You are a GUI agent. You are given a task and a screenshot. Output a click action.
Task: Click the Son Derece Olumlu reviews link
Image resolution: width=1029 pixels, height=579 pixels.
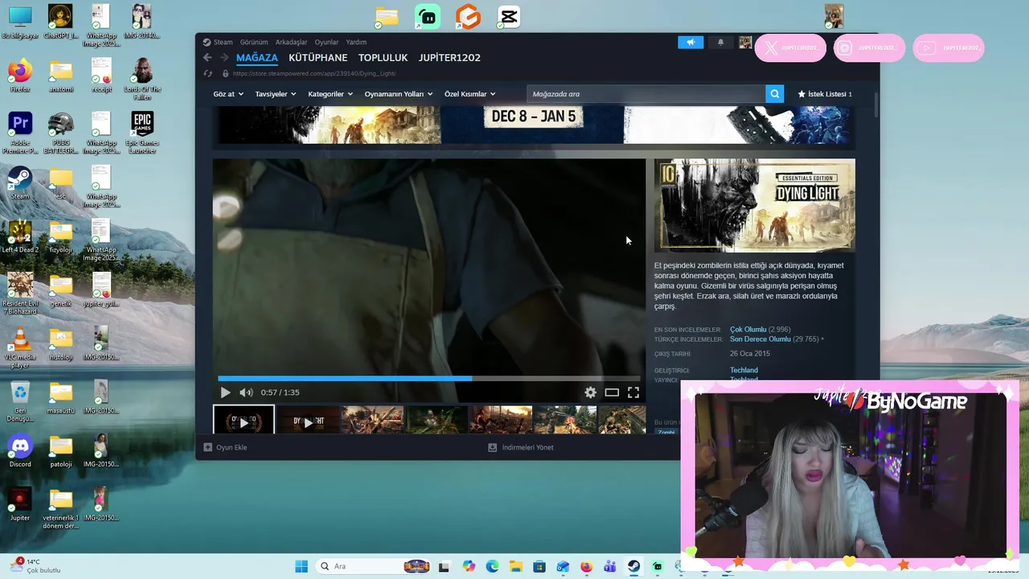coord(760,339)
